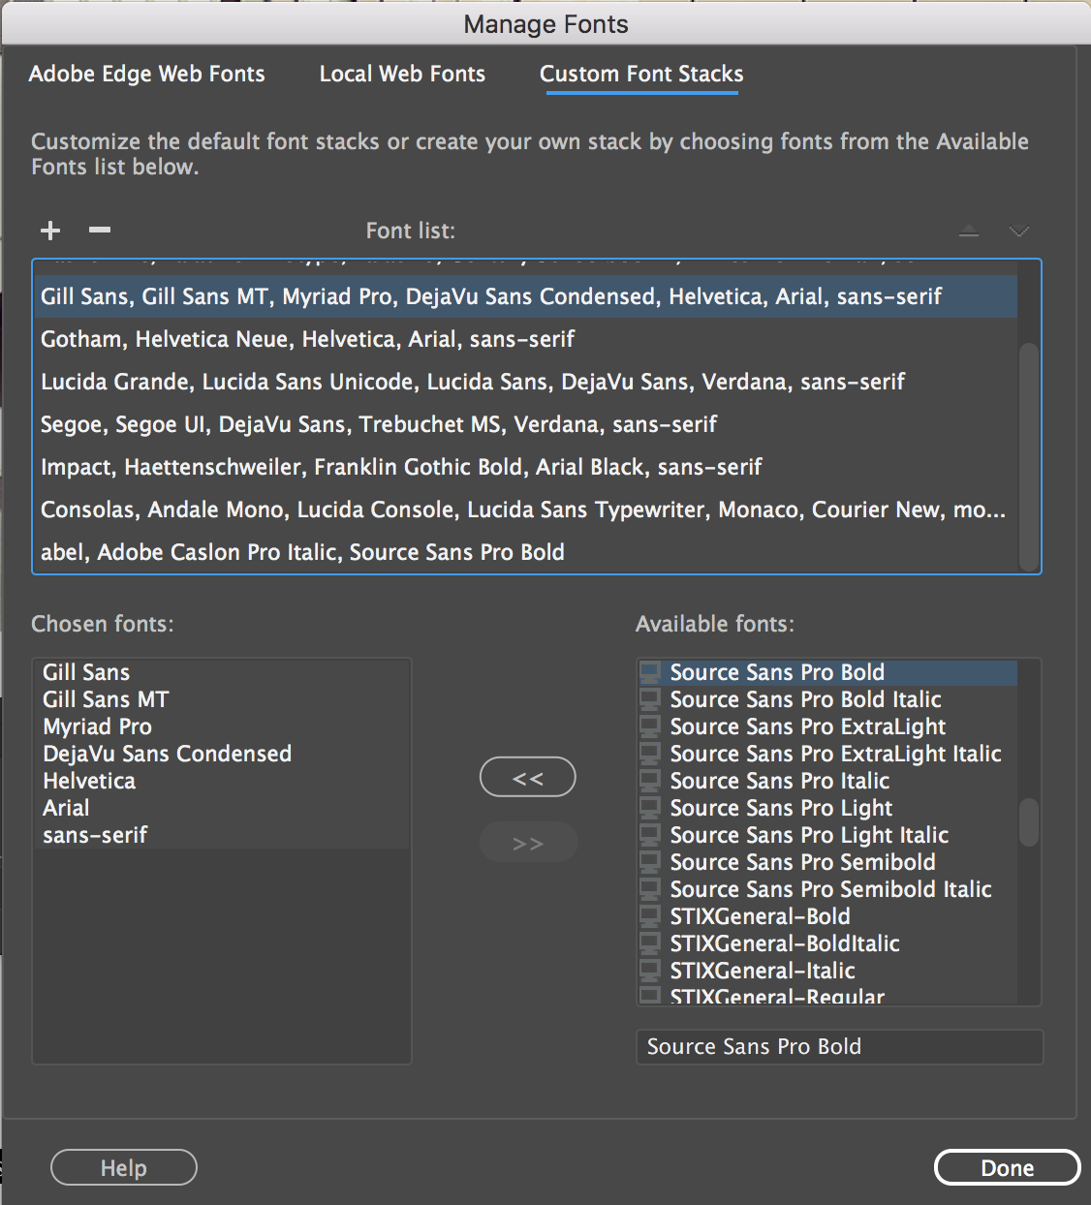Click the >> button to remove a font

pos(527,842)
